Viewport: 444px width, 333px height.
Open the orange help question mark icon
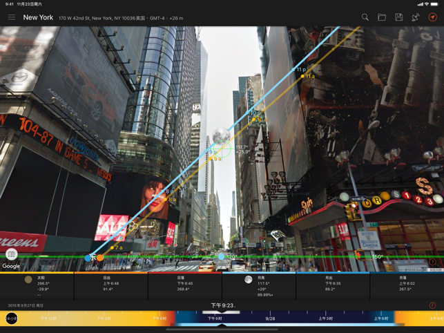click(x=432, y=262)
